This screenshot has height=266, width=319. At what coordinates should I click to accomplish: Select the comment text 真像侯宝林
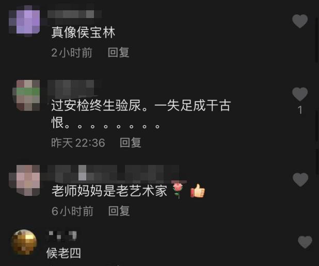tap(83, 32)
